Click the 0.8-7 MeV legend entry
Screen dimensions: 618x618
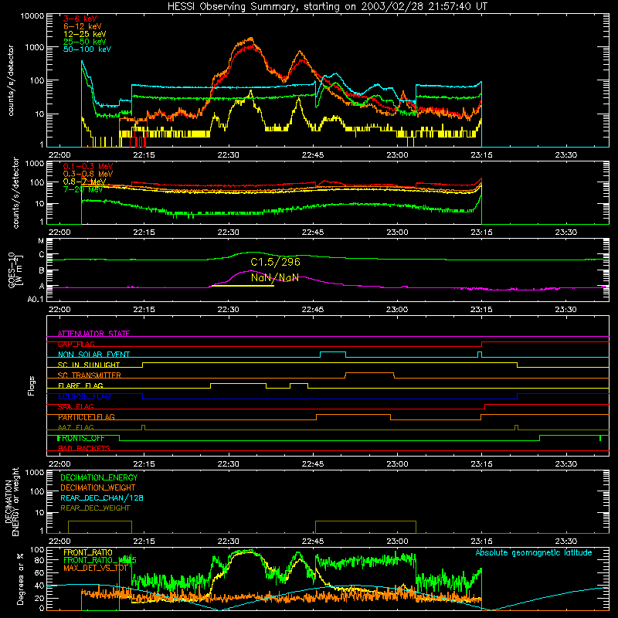pyautogui.click(x=84, y=182)
